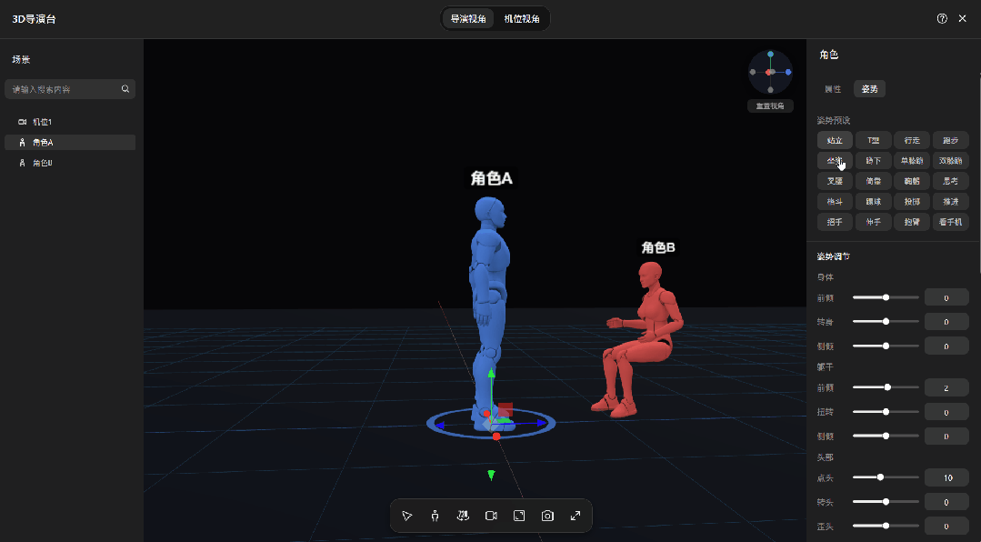This screenshot has height=542, width=981.
Task: Click the search magnifier icon in the scene panel
Action: (x=125, y=89)
